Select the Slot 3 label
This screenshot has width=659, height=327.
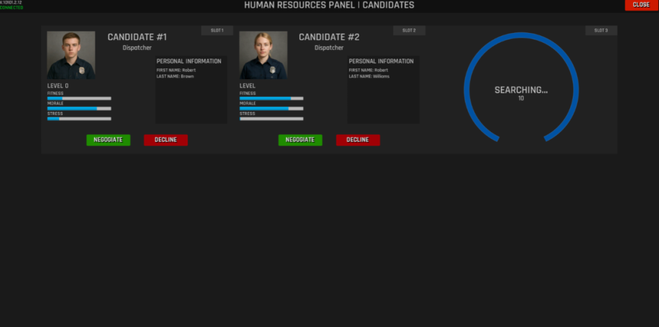[x=601, y=30]
